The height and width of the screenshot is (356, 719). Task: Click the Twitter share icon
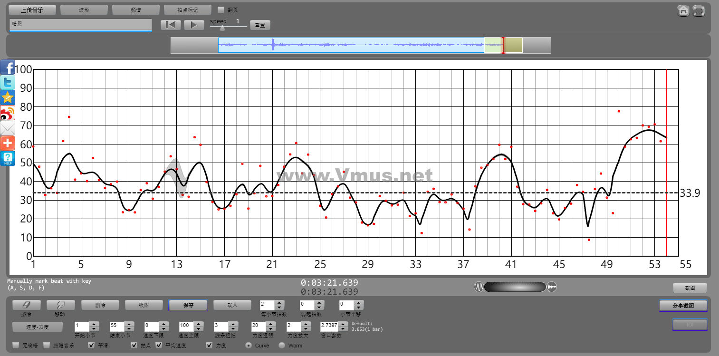tap(8, 83)
